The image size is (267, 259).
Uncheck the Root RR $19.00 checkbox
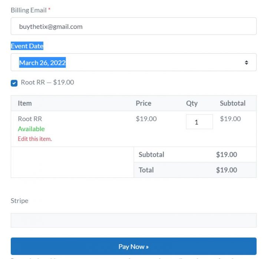14,83
